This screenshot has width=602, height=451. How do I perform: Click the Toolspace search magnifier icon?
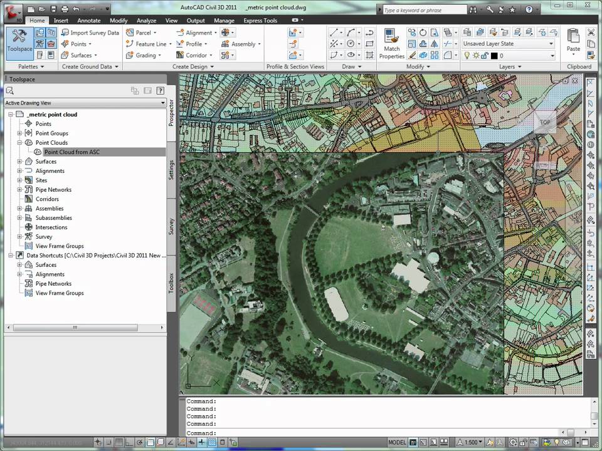(10, 91)
